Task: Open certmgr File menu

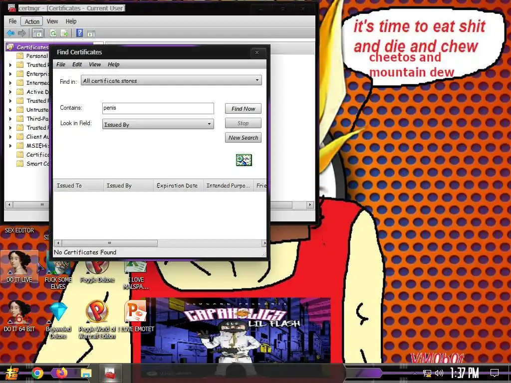Action: click(x=12, y=21)
